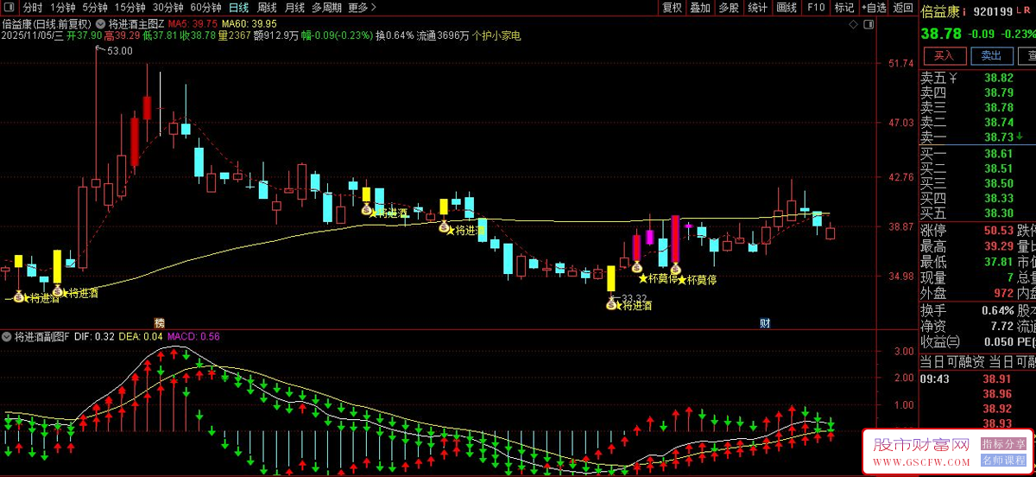The image size is (1036, 477).
Task: Open the 多股 multi-stock view
Action: (729, 8)
